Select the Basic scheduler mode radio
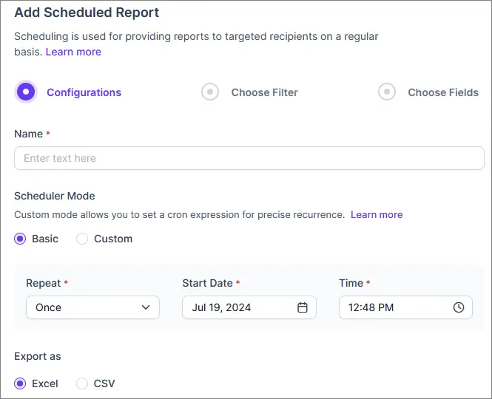This screenshot has height=399, width=492. [x=20, y=239]
